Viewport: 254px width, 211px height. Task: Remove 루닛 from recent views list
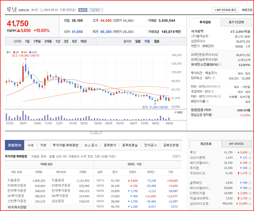click(250, 153)
